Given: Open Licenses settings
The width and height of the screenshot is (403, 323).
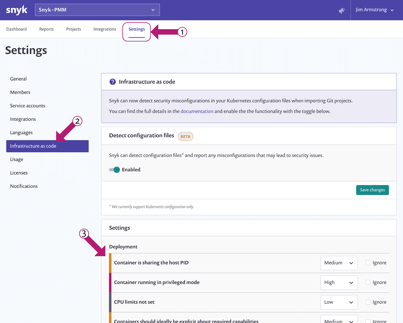Looking at the screenshot, I should point(19,173).
